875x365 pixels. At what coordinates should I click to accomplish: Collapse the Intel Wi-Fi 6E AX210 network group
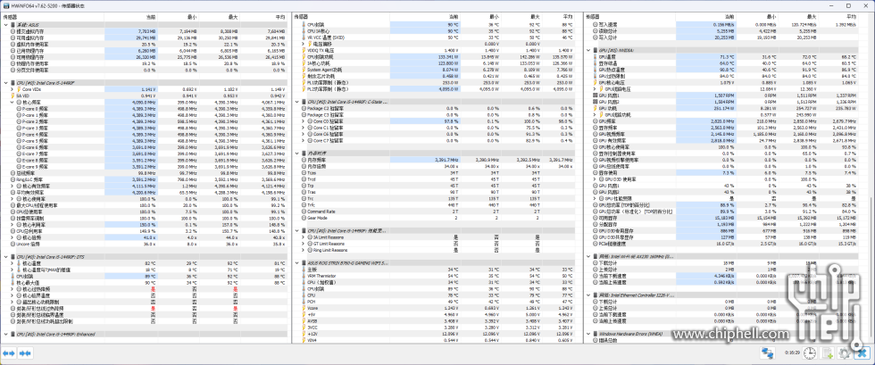[588, 257]
